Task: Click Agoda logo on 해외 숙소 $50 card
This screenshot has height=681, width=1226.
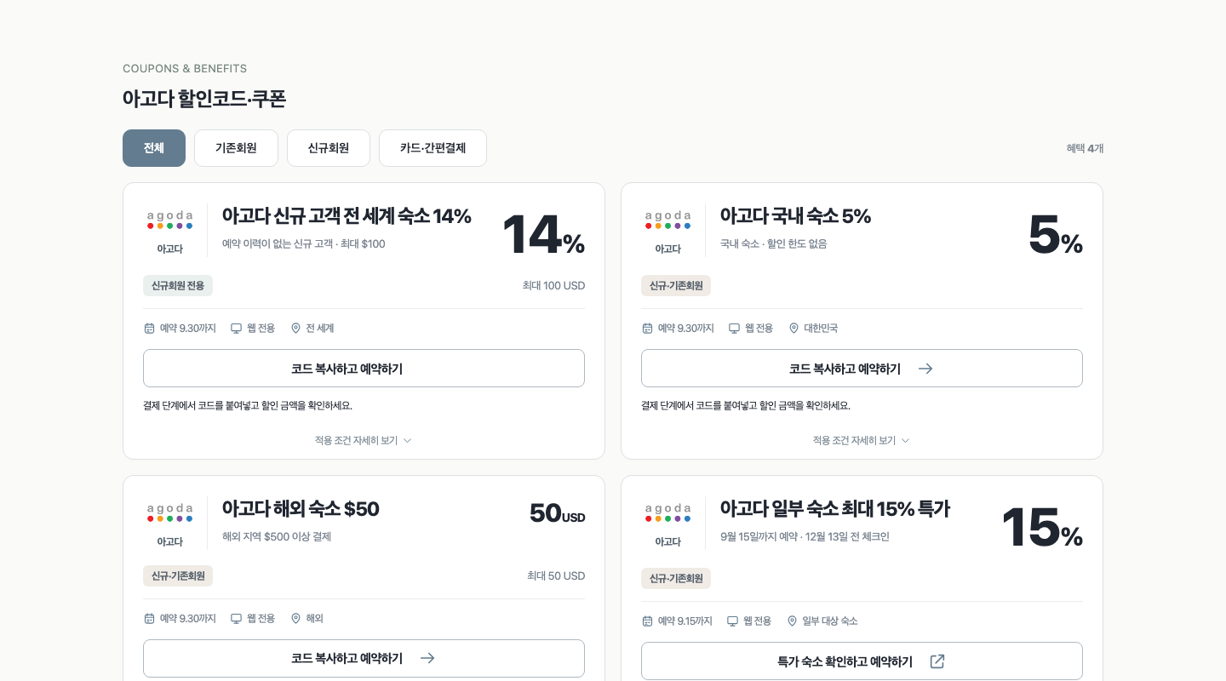Action: (169, 512)
